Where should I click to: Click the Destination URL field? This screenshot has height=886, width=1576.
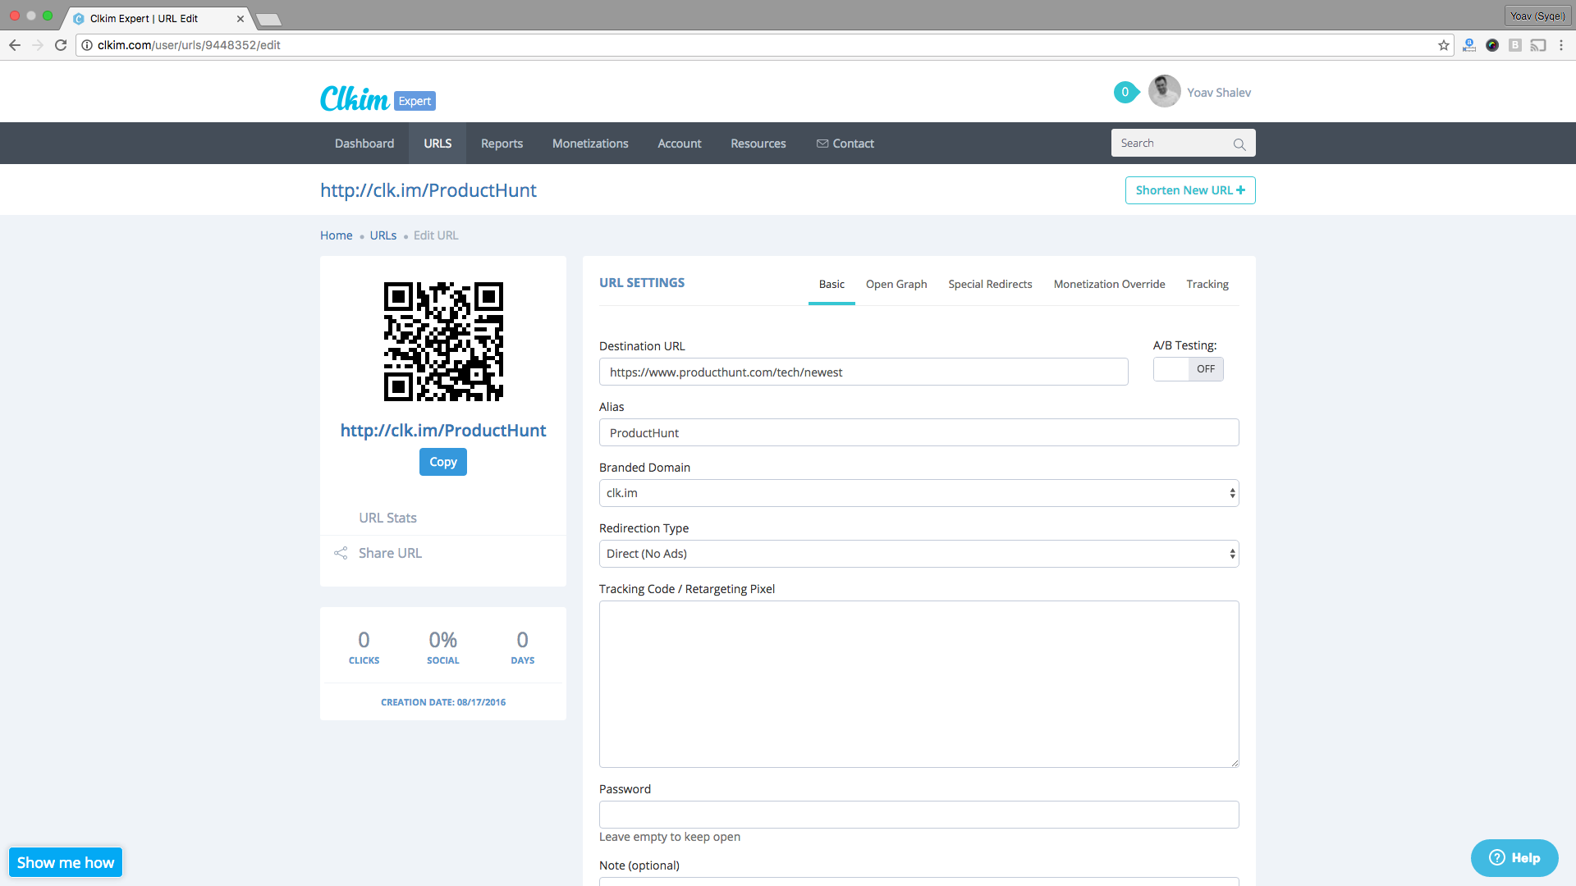click(863, 372)
